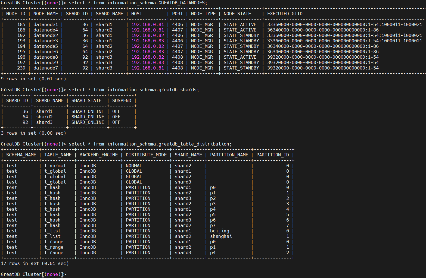Click node ID 239 in datanodes table

21,68
